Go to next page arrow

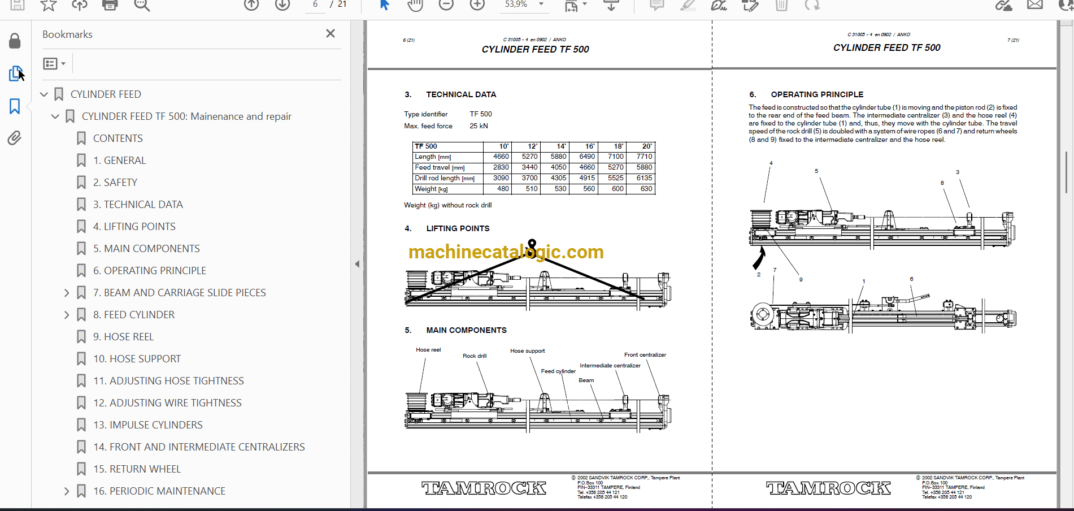coord(282,5)
